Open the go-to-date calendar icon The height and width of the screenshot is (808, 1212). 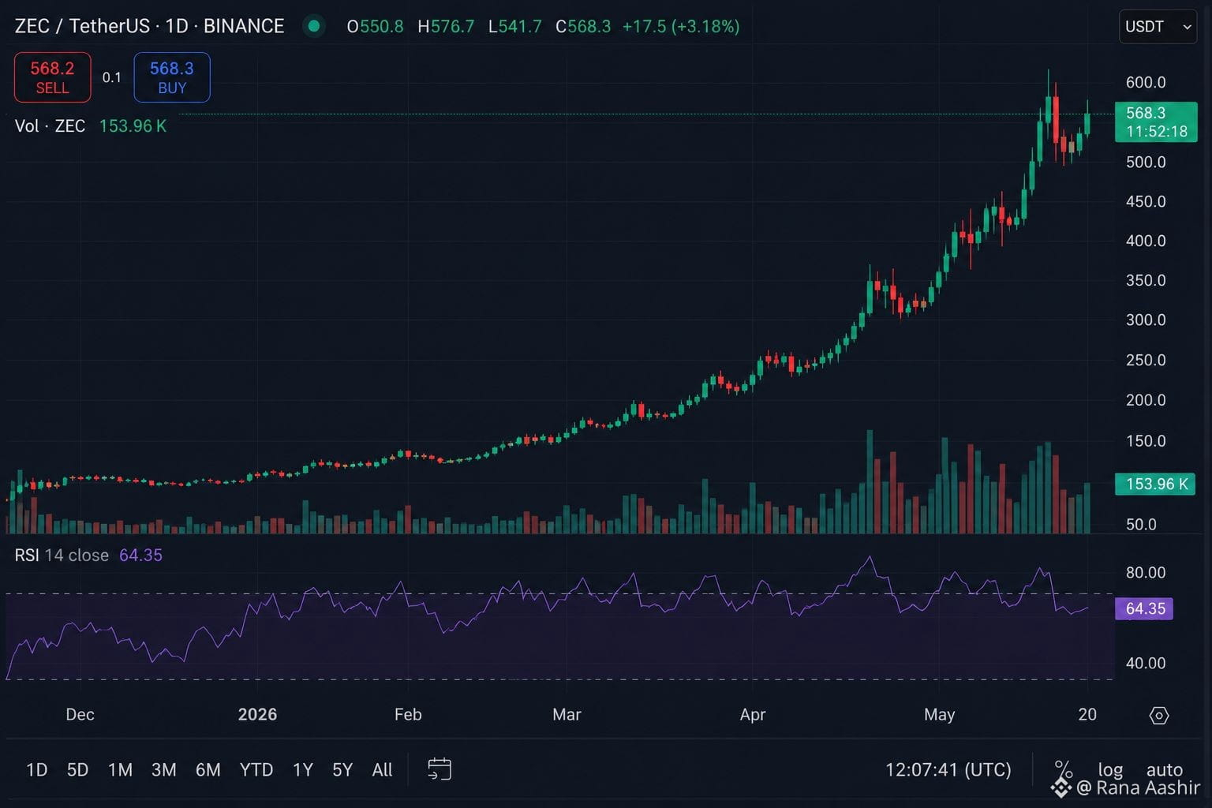pos(440,769)
